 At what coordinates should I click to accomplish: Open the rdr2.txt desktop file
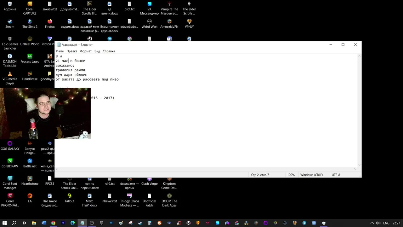point(110,181)
